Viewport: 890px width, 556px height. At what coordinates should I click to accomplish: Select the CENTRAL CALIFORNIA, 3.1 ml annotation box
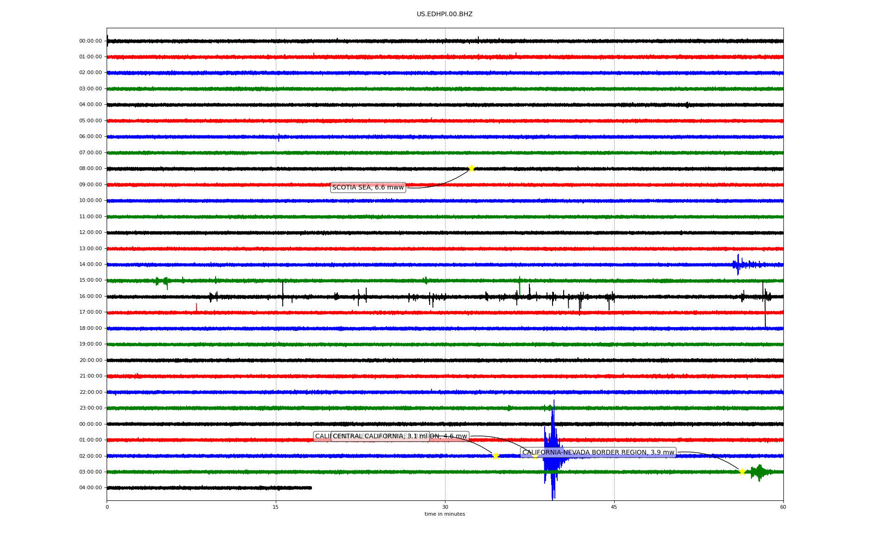[x=380, y=436]
